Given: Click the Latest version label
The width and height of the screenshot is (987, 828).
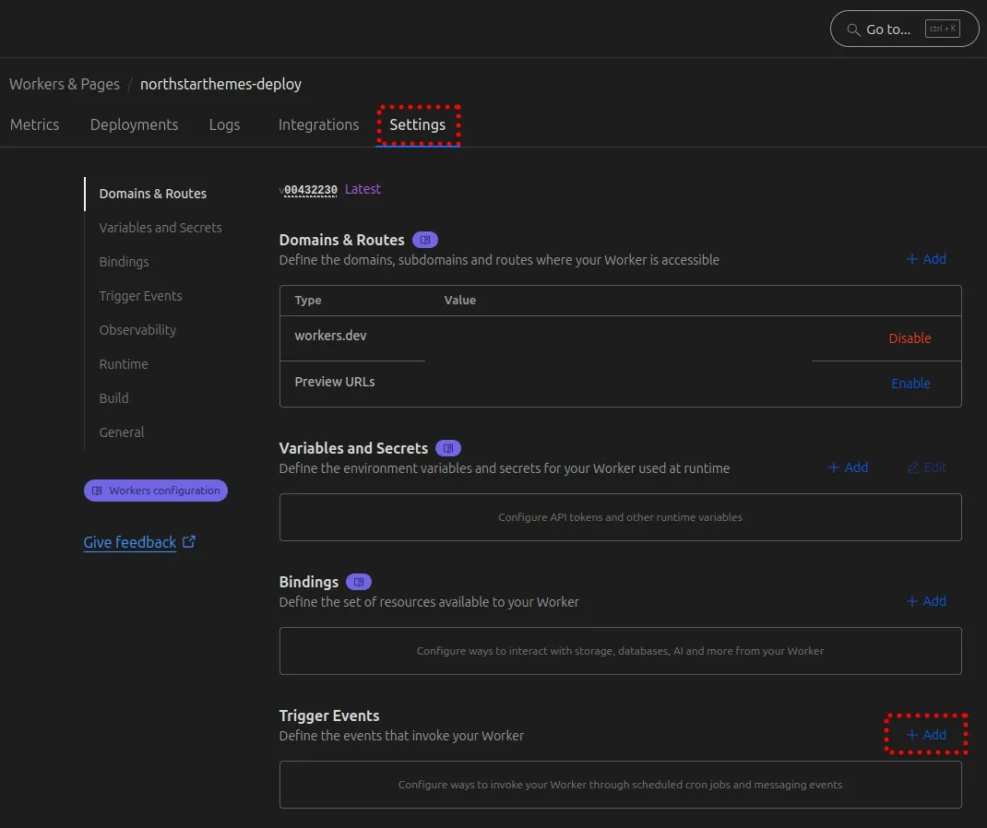Looking at the screenshot, I should point(363,189).
